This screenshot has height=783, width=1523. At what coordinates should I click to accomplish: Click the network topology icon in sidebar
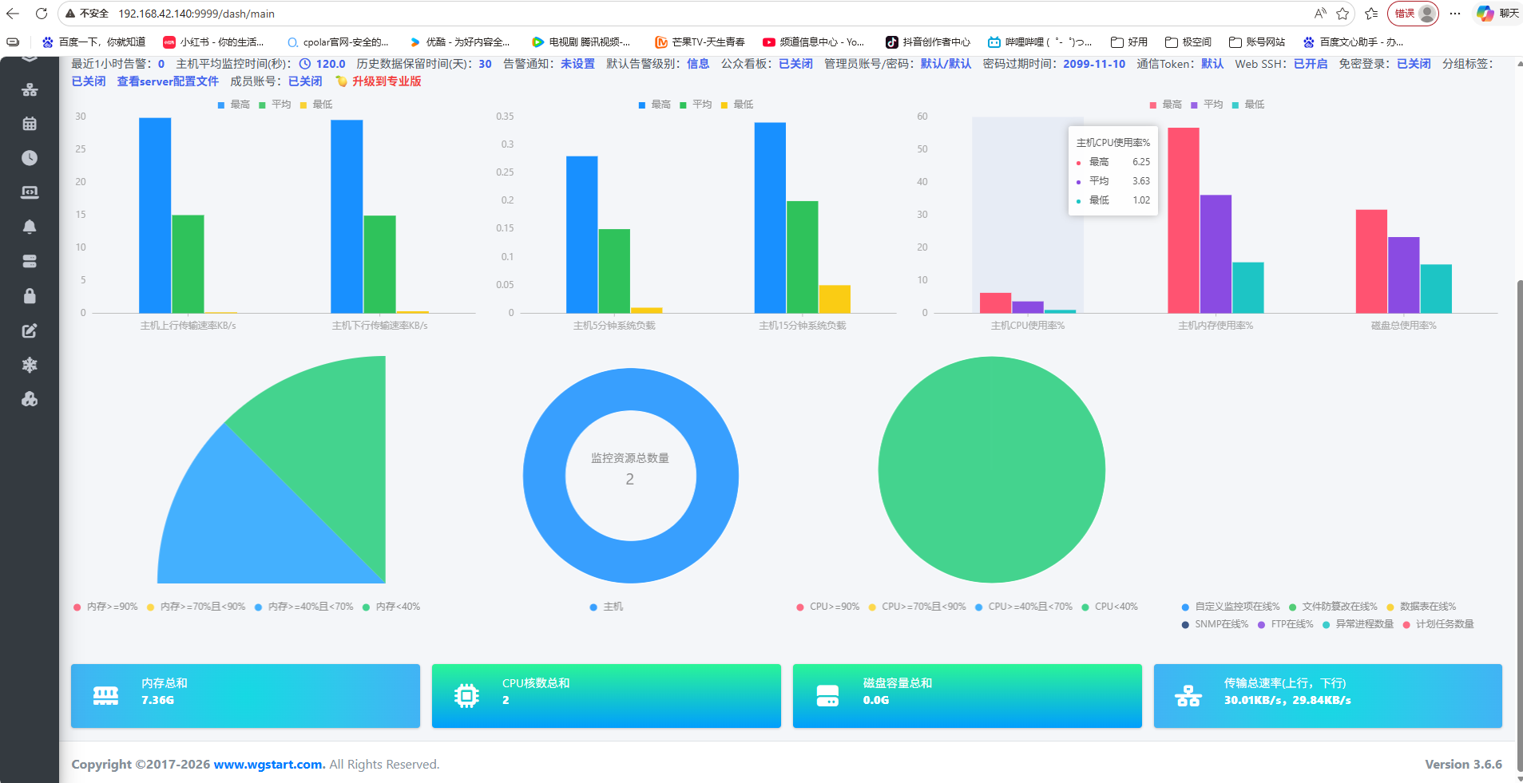(30, 89)
